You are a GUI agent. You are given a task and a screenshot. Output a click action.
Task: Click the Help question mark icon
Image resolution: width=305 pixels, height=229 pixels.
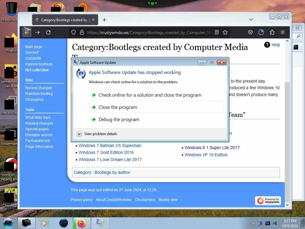267,45
